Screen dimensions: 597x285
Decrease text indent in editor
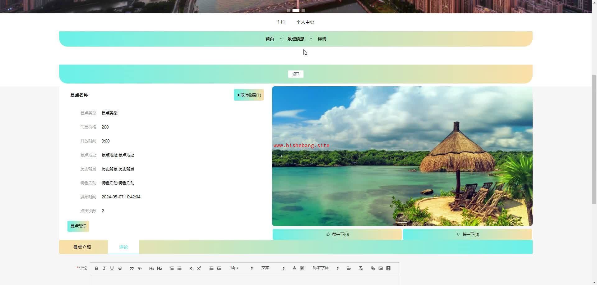[x=211, y=268]
